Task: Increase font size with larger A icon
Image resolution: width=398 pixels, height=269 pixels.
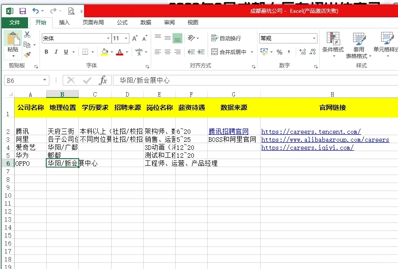Action: (135, 39)
